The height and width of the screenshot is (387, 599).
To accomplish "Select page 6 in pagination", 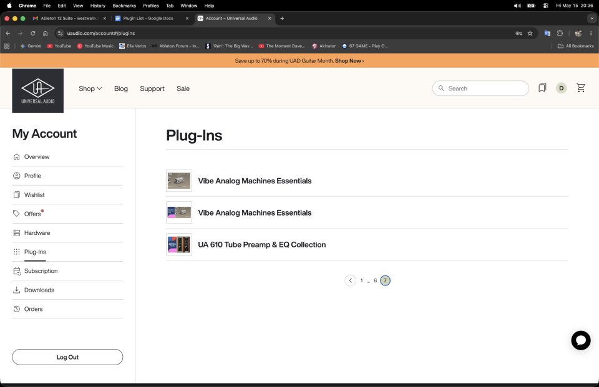I will click(375, 280).
